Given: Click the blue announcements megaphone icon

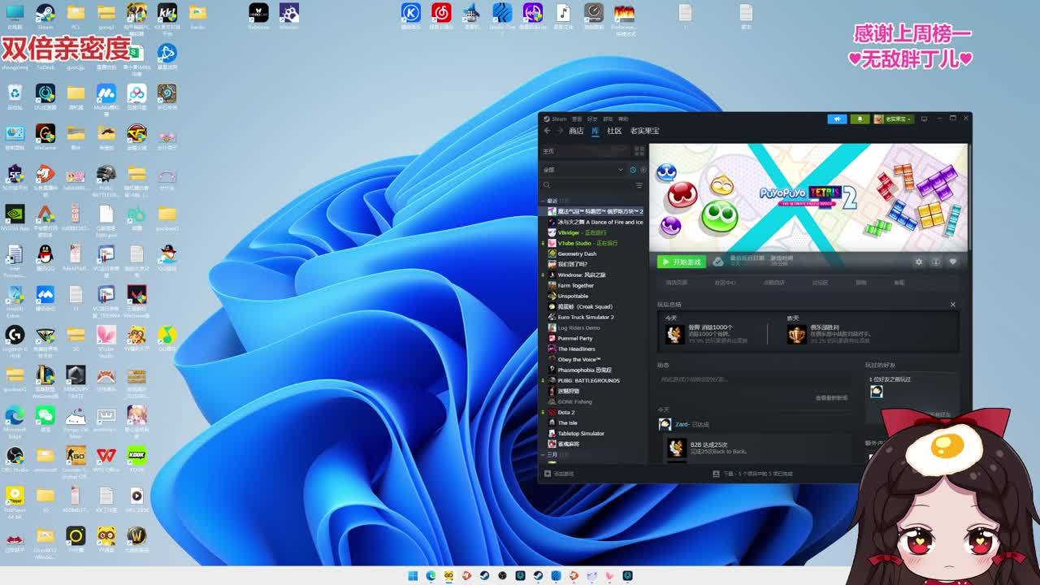Looking at the screenshot, I should coord(837,119).
